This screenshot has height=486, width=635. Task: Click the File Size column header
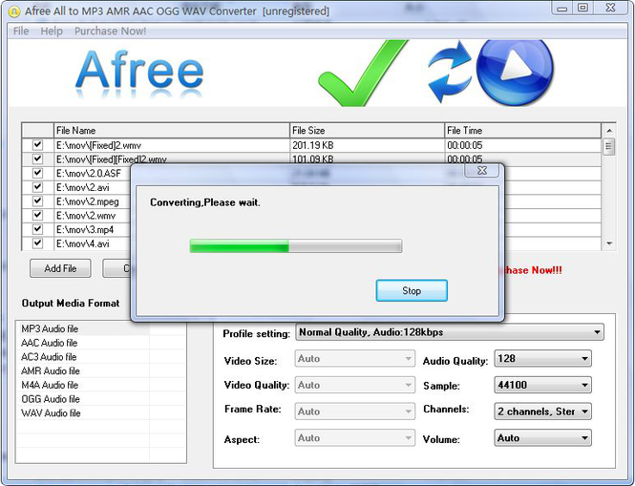[367, 131]
